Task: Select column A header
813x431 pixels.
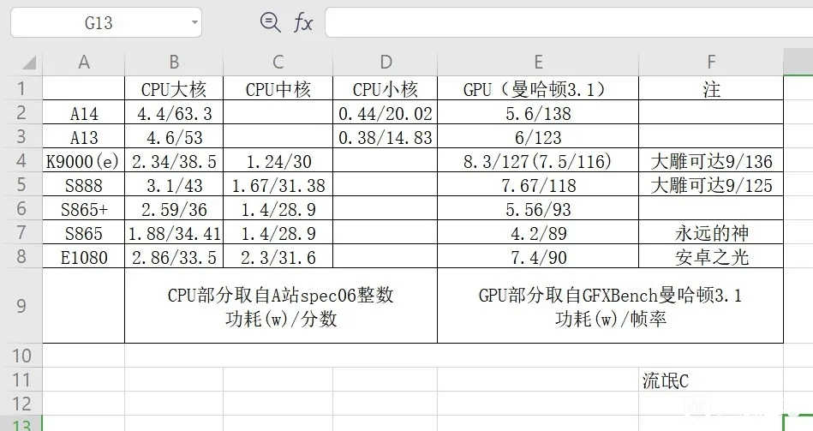Action: click(83, 63)
